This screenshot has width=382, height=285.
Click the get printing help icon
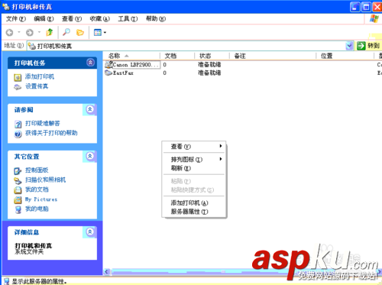point(18,134)
